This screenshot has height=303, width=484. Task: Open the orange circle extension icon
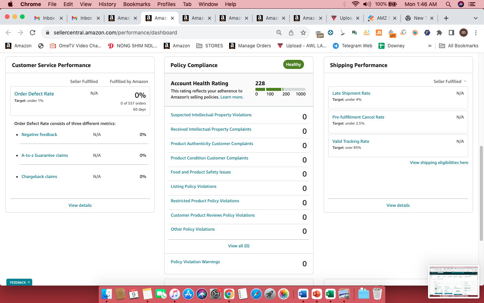click(x=415, y=33)
